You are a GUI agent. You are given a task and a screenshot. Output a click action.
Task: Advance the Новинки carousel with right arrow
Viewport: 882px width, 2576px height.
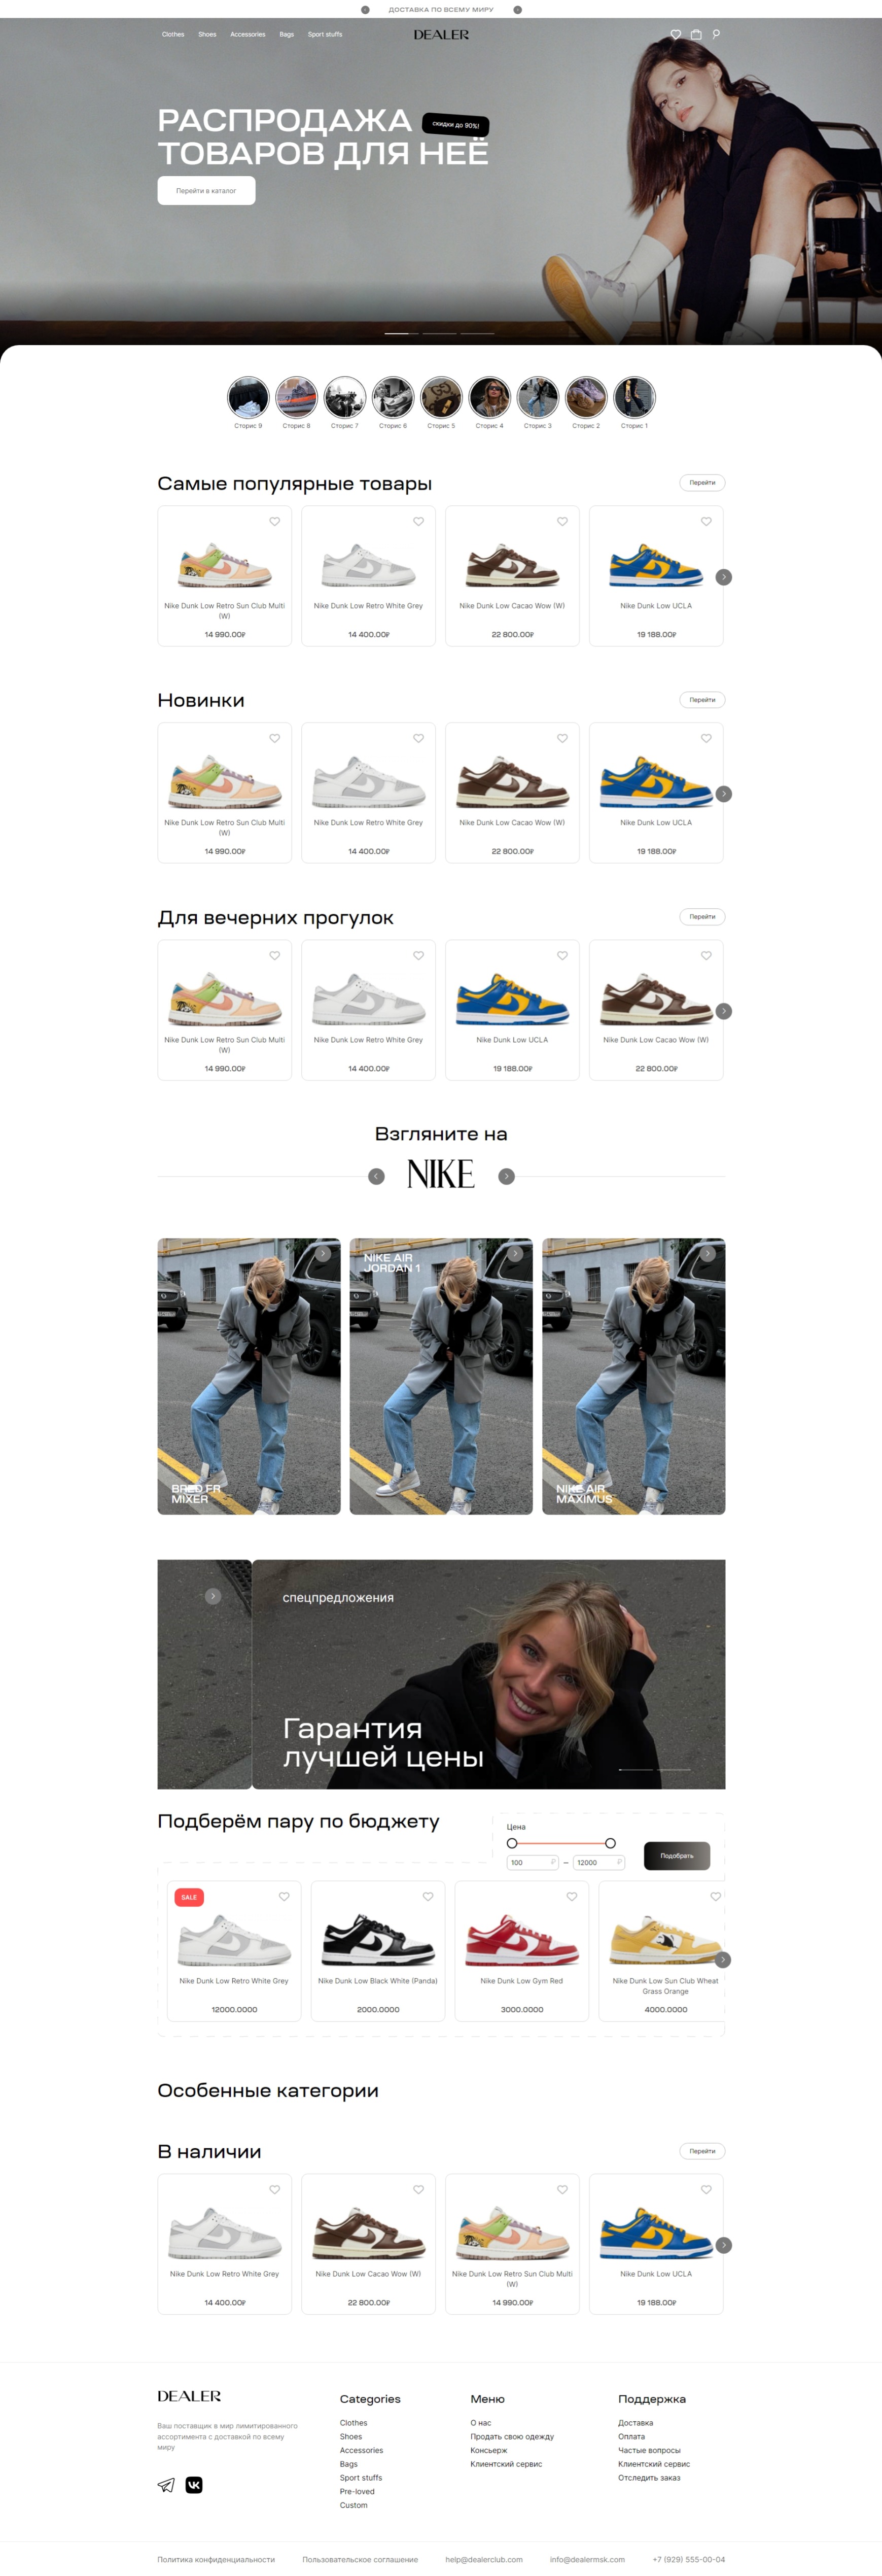724,794
